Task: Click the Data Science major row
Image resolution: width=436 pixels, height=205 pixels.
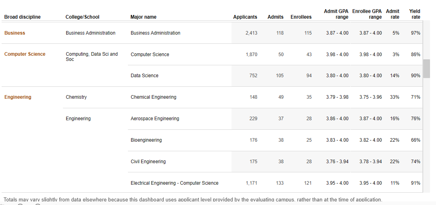Action: pyautogui.click(x=144, y=76)
